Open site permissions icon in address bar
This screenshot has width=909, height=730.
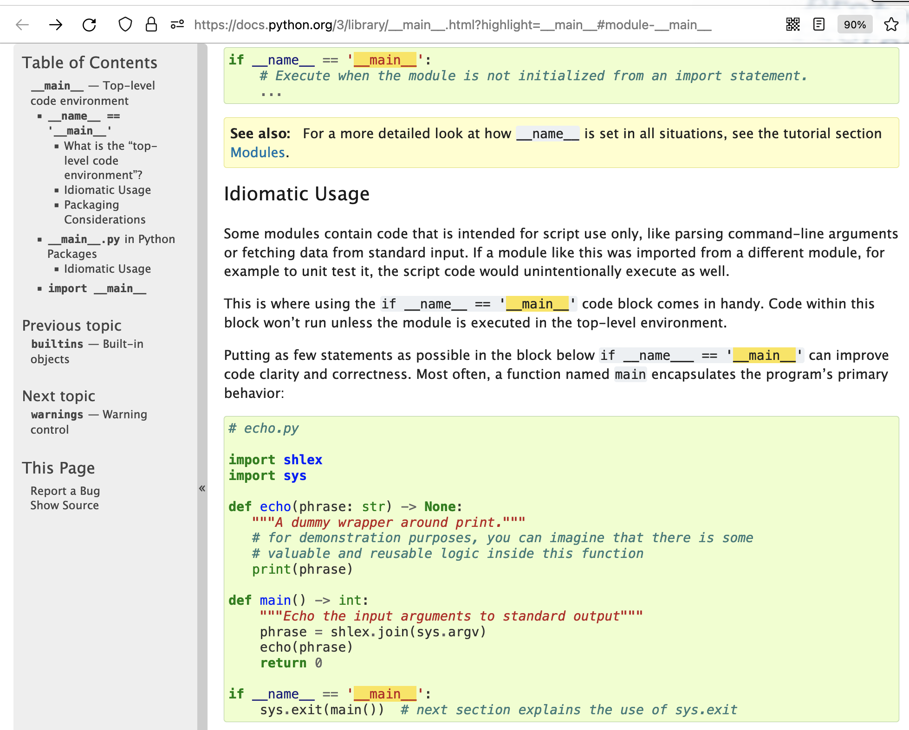pyautogui.click(x=177, y=25)
